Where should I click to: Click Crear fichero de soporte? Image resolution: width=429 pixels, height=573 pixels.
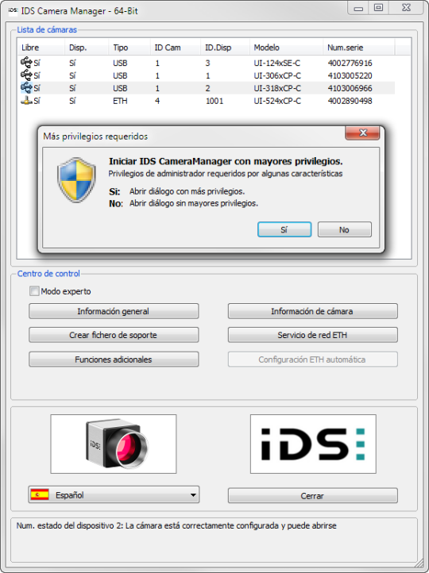(x=114, y=335)
